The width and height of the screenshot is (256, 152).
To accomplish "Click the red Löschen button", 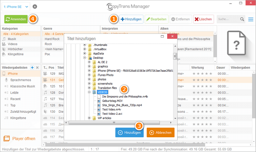I will (203, 19).
